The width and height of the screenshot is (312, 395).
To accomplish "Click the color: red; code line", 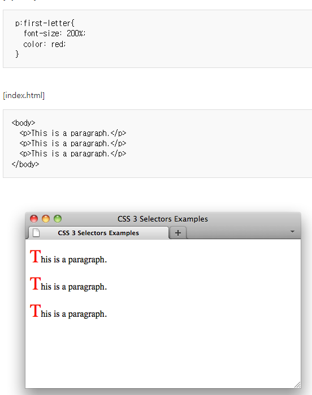I will coord(45,44).
